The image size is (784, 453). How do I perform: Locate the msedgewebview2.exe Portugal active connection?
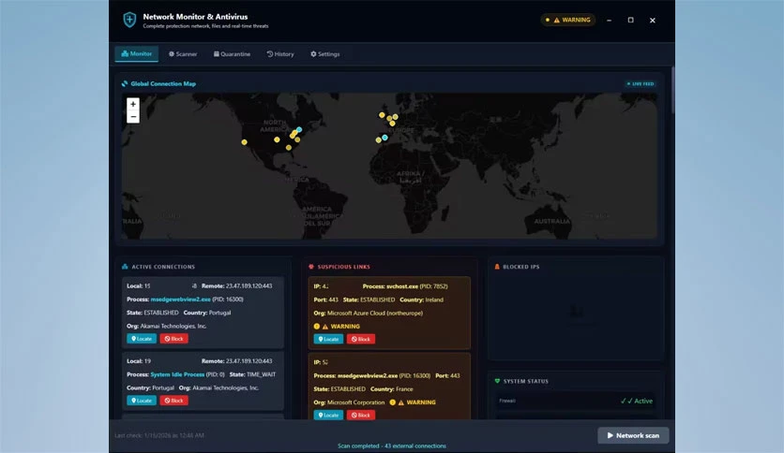[142, 339]
